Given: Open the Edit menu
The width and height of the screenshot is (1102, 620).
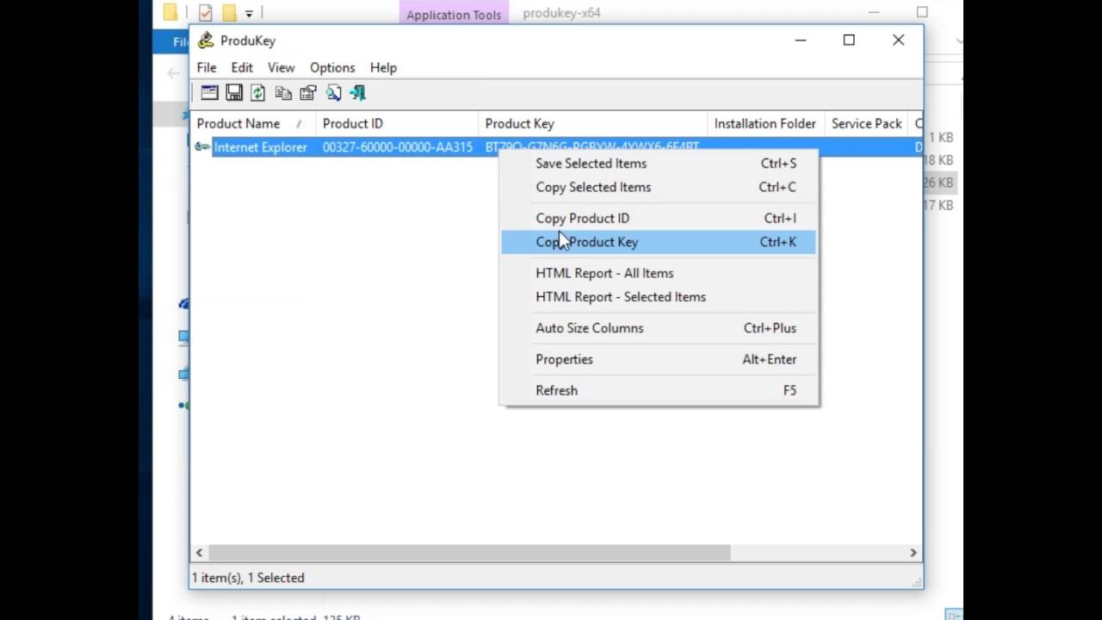Looking at the screenshot, I should click(242, 67).
